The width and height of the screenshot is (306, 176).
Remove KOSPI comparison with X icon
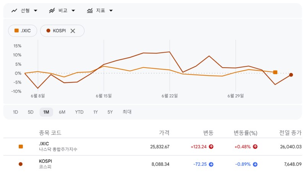coord(73,31)
